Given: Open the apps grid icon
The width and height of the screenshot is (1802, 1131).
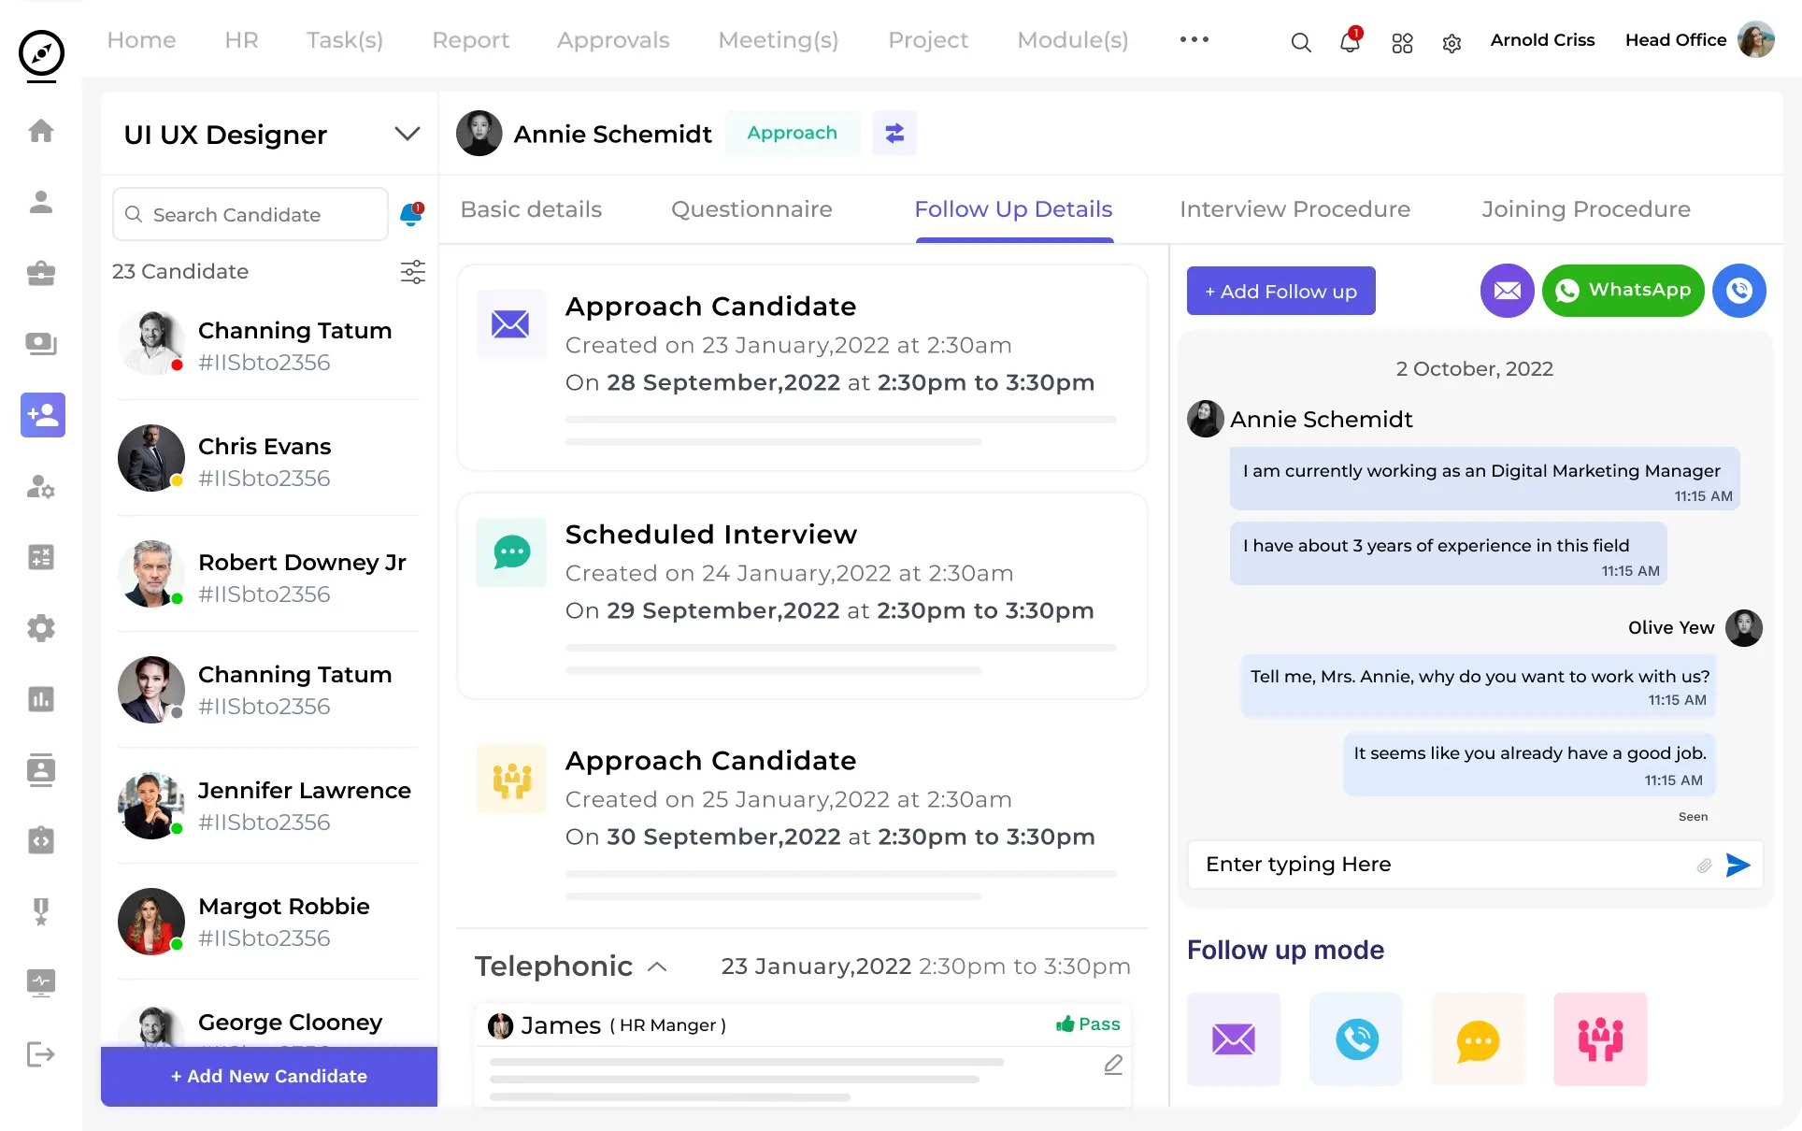Looking at the screenshot, I should click(x=1402, y=43).
